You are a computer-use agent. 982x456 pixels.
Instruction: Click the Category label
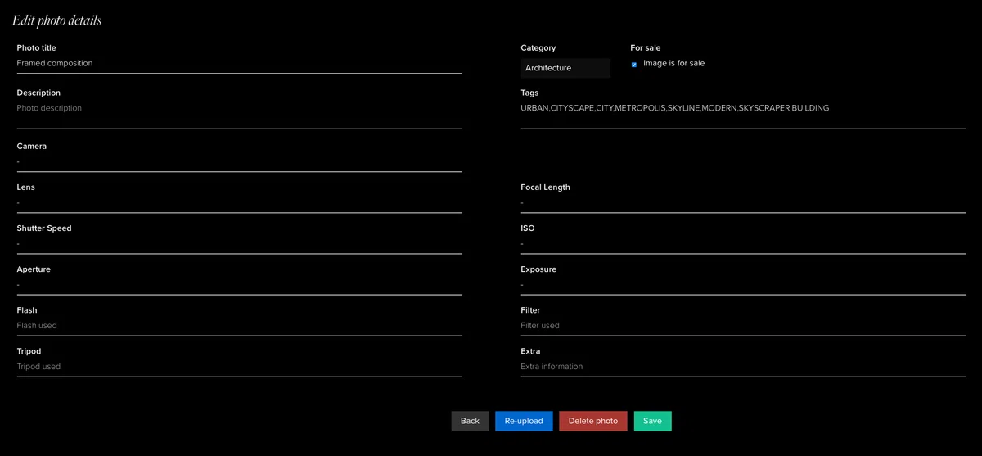coord(538,48)
